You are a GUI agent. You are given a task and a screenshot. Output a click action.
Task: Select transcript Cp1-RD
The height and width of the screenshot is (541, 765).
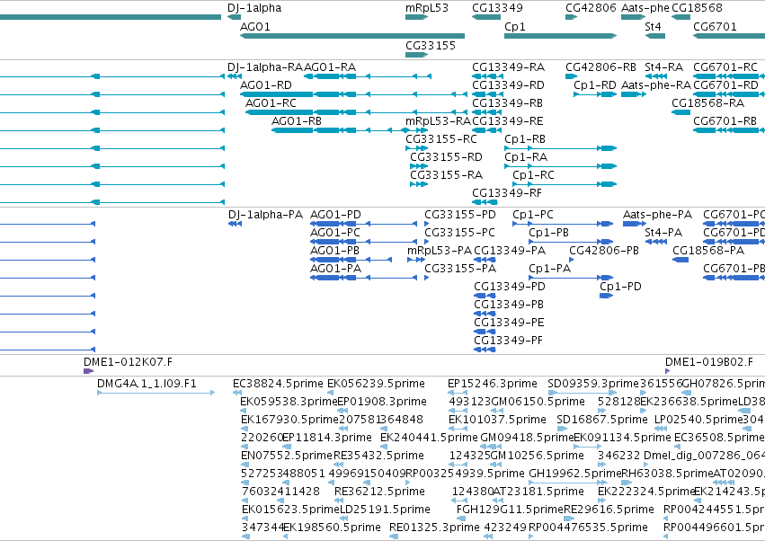[x=595, y=94]
